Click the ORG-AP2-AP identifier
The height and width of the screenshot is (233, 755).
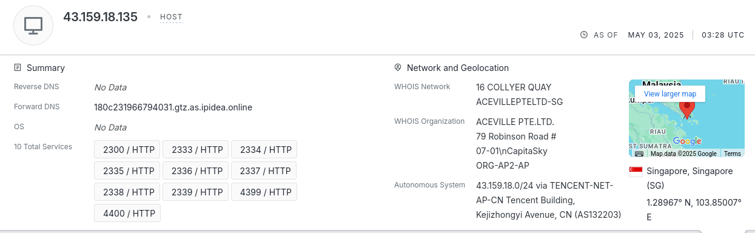point(503,165)
